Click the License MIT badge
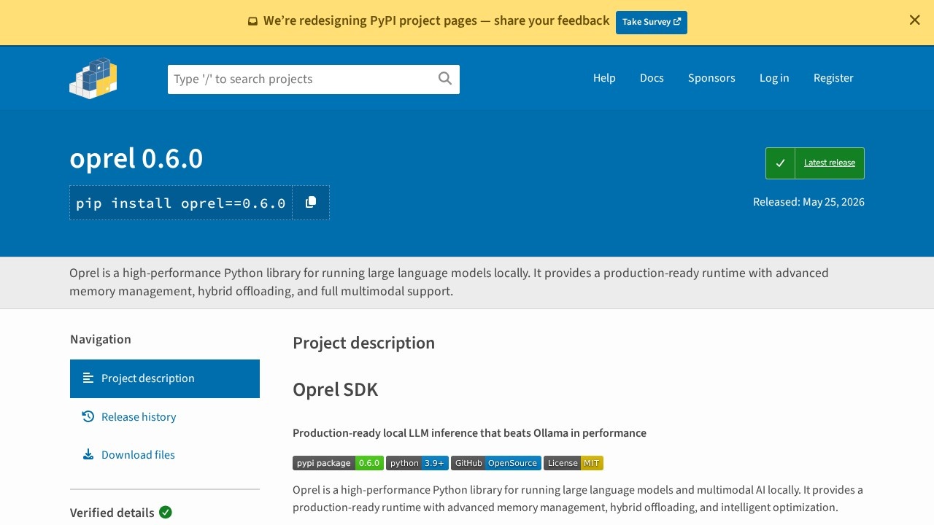Image resolution: width=934 pixels, height=525 pixels. (x=574, y=463)
